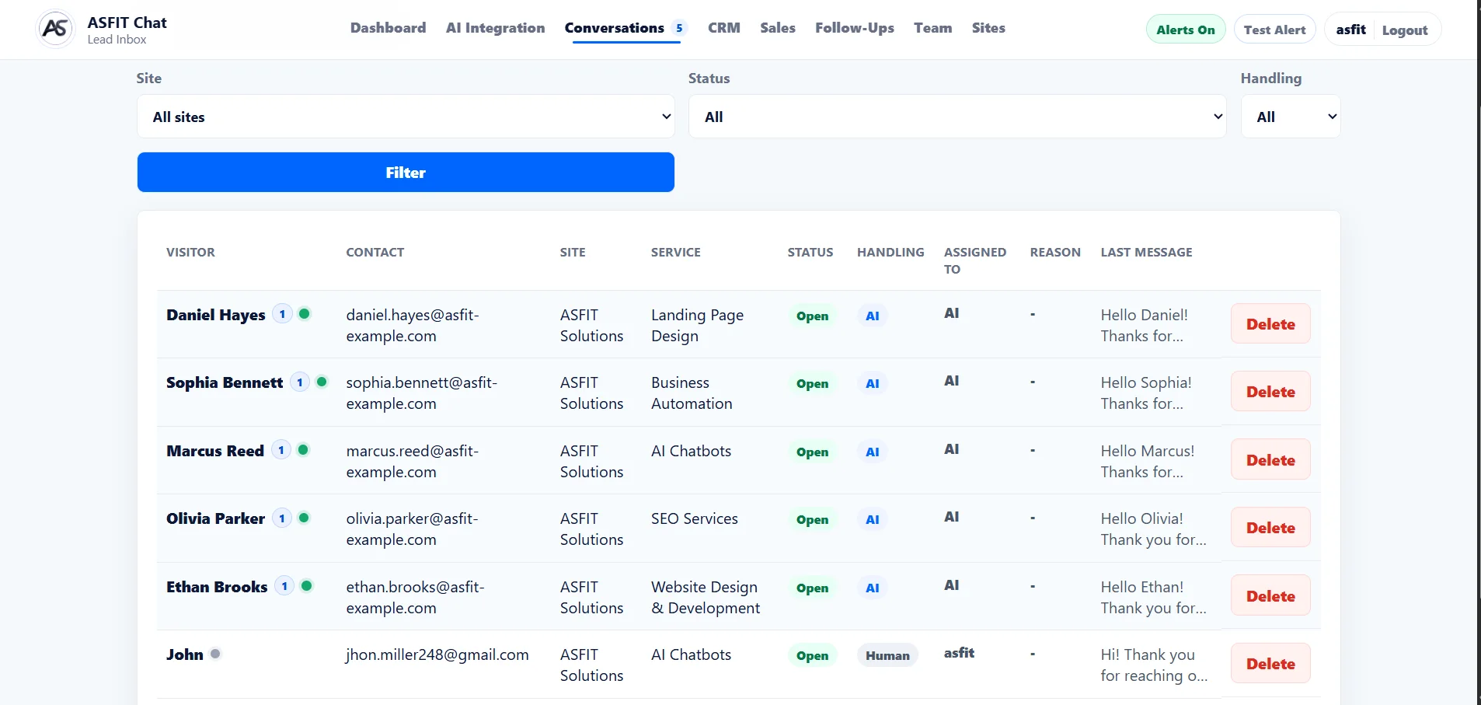Apply filters with the blue Filter button
1481x705 pixels.
(x=406, y=172)
